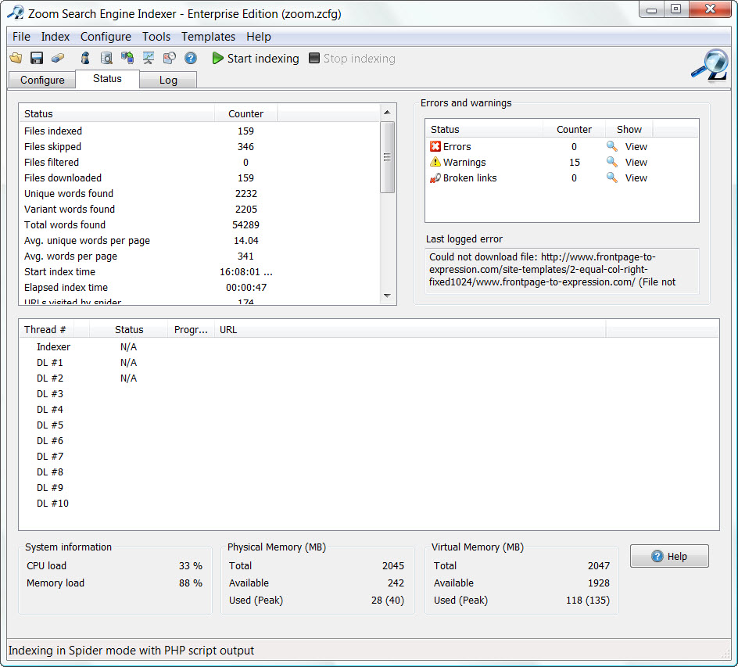
Task: Launch the wizard icon in the toolbar
Action: (85, 58)
